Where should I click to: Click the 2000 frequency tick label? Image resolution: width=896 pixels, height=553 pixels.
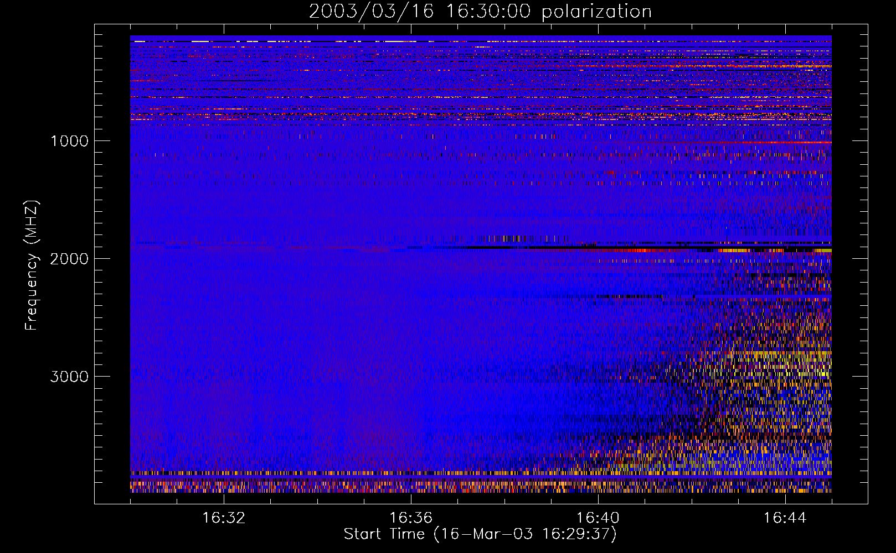[69, 259]
